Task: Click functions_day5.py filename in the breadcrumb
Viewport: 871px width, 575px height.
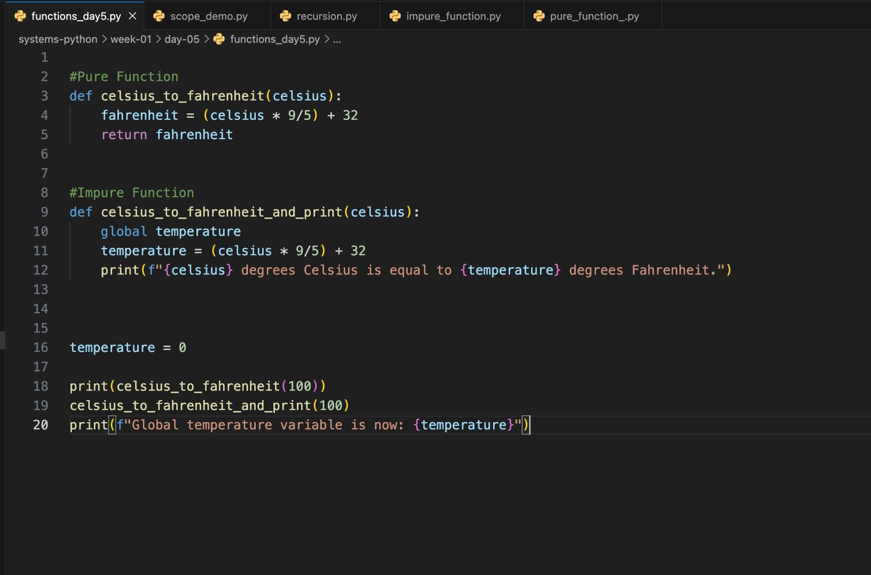Action: coord(274,39)
